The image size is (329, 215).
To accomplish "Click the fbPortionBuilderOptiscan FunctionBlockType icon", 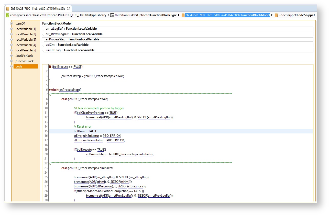I will (x=112, y=15).
